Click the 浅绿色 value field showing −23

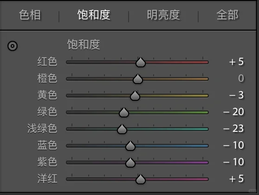(x=233, y=129)
